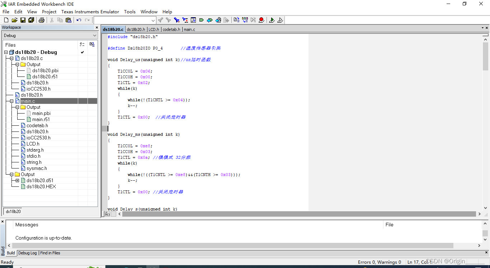
Task: Paste clipboard contents using toolbar icon
Action: [69, 20]
